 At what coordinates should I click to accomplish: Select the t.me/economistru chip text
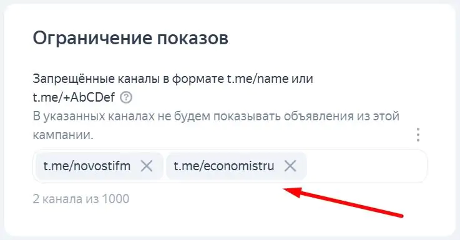[x=224, y=166]
